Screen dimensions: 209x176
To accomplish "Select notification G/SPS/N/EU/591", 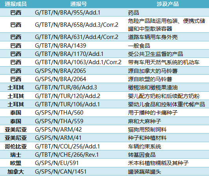I will point(57,163).
